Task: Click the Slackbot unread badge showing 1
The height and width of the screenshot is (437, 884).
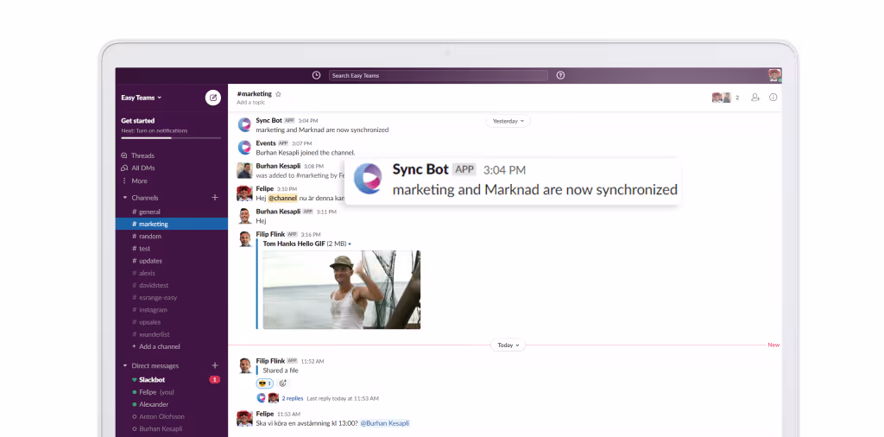Action: [x=214, y=380]
